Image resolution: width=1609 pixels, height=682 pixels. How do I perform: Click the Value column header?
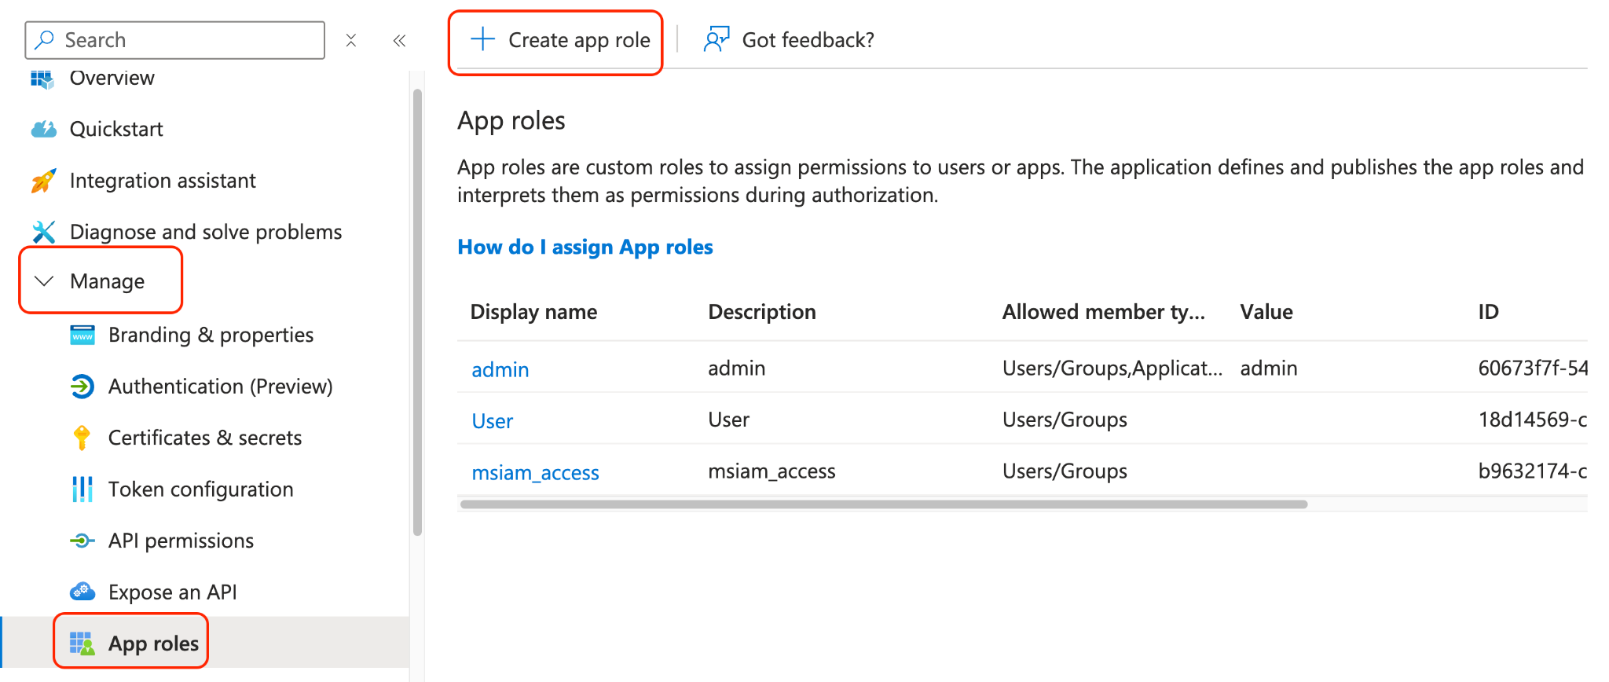point(1266,312)
